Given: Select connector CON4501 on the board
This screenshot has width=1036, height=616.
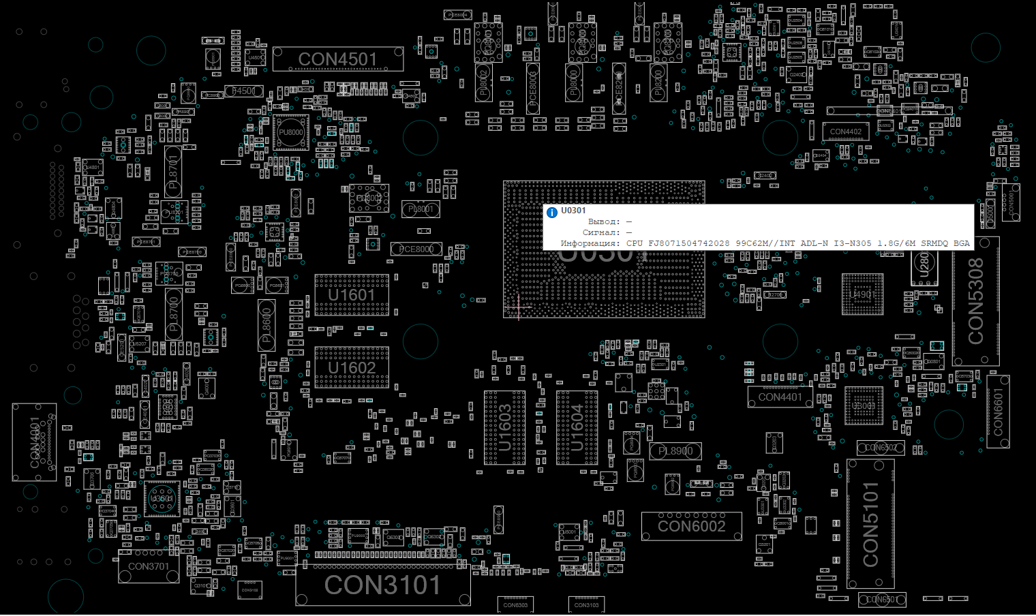Looking at the screenshot, I should 338,59.
